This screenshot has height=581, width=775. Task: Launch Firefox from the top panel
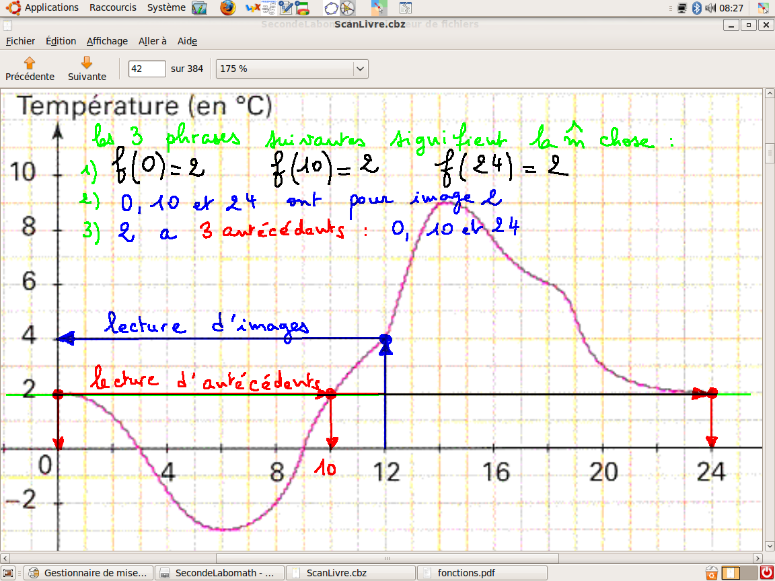229,8
